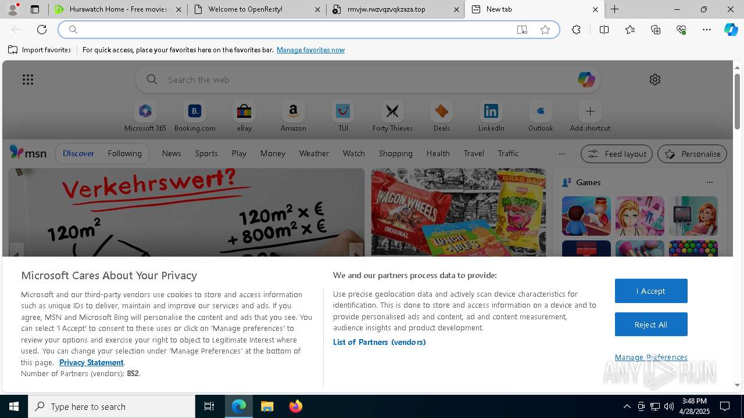Open Copilot sidebar icon
This screenshot has height=418, width=744.
coord(731,30)
